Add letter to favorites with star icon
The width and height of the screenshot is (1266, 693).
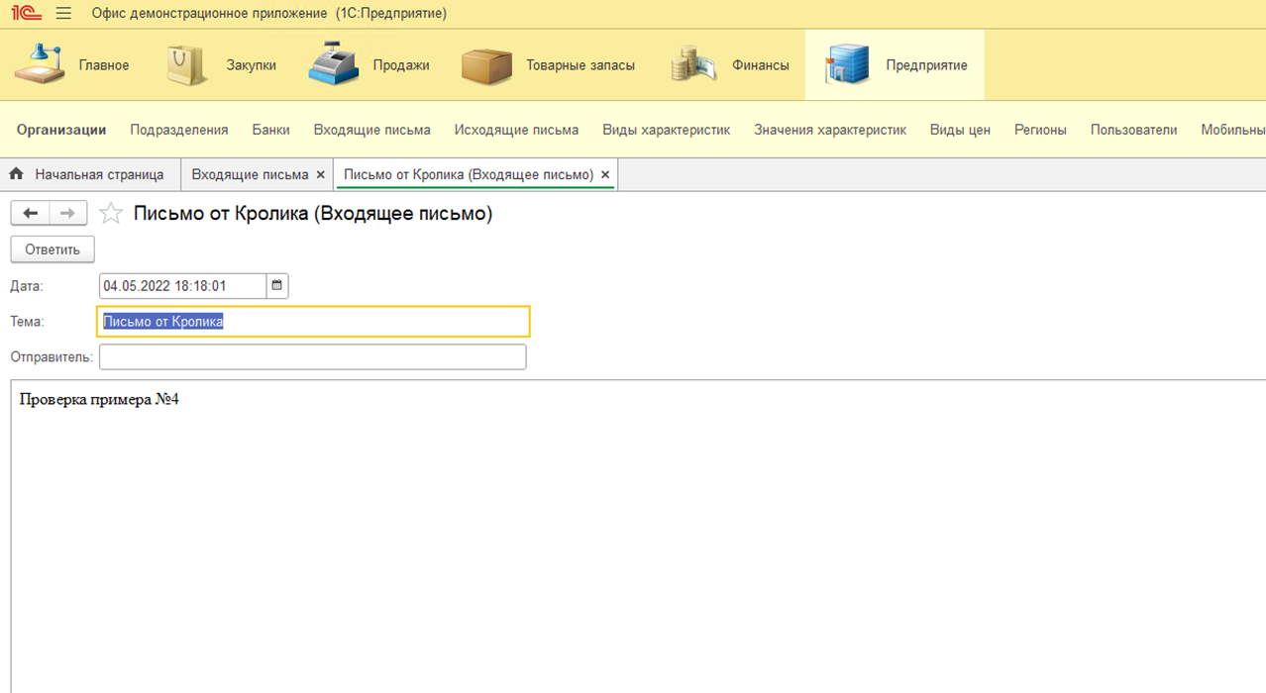tap(111, 214)
